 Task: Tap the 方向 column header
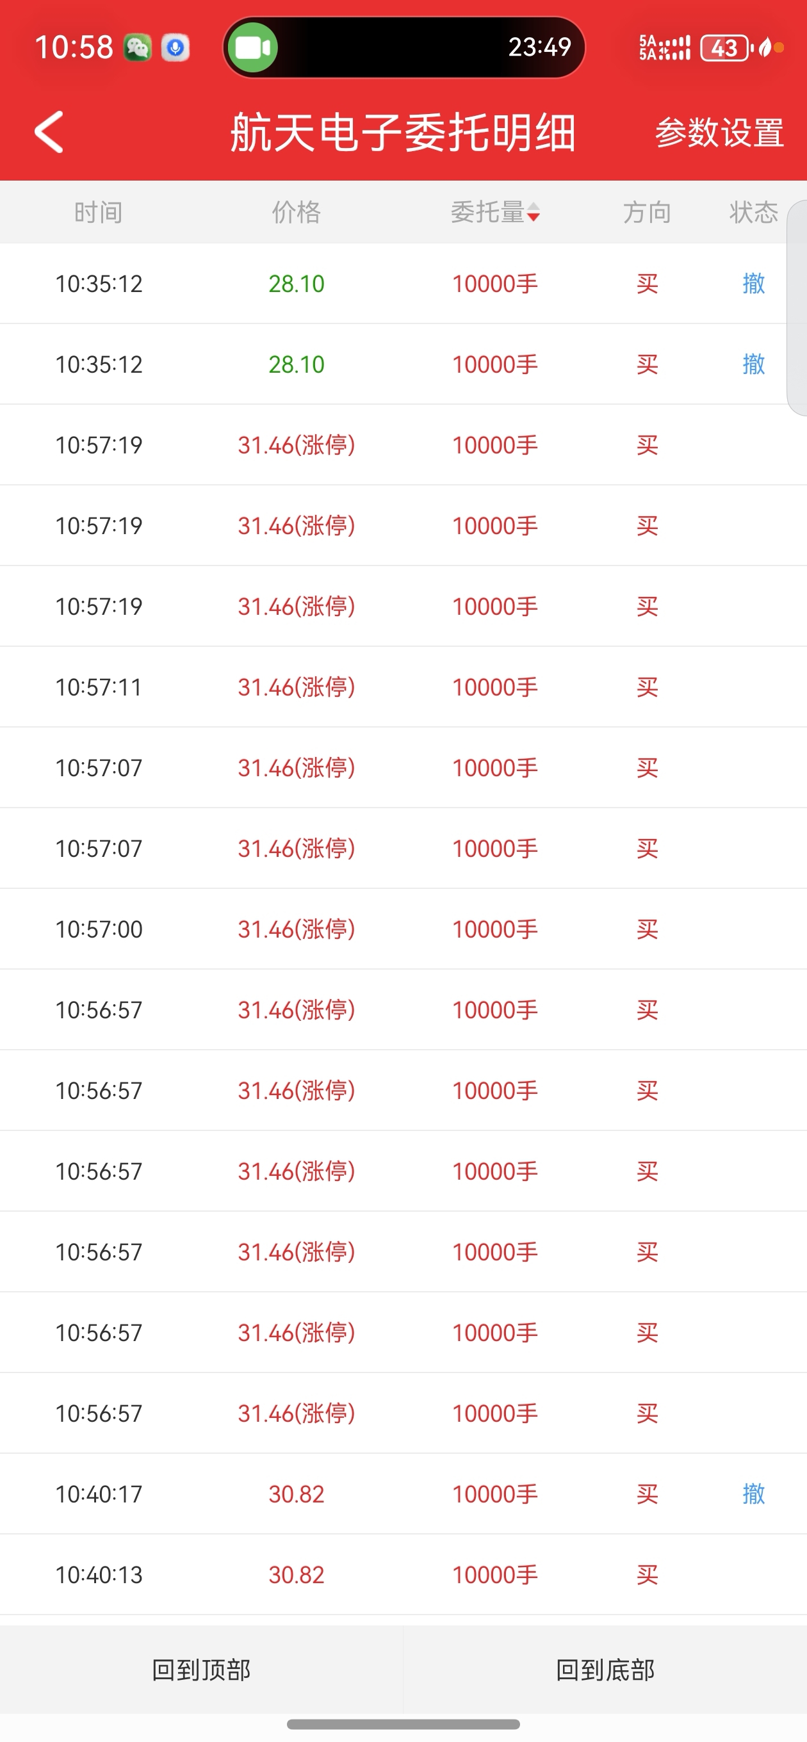(647, 213)
